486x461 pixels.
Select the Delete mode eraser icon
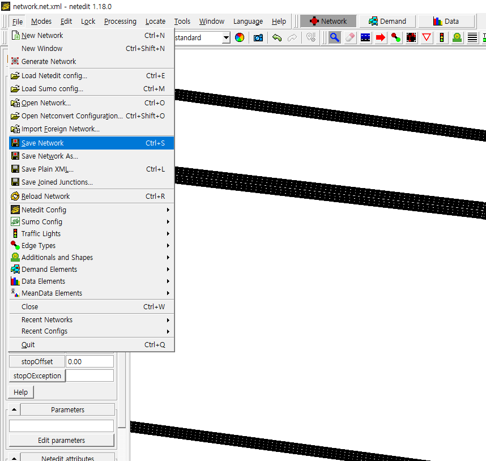350,38
